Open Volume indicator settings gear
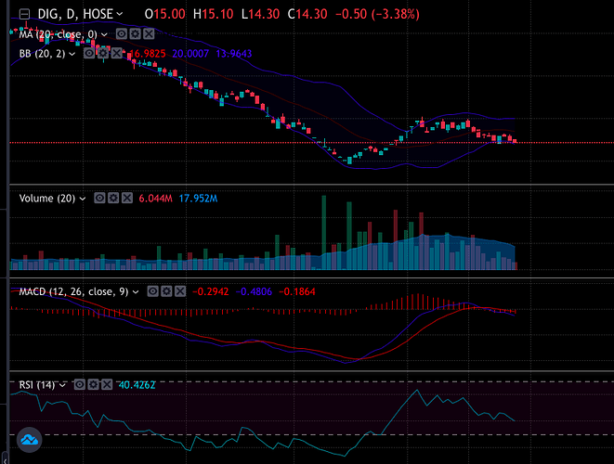This screenshot has width=614, height=464. 113,199
